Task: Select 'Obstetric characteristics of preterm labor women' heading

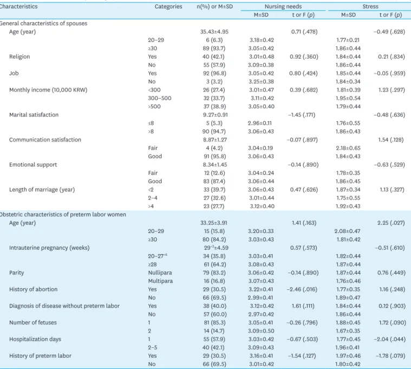Action: pyautogui.click(x=63, y=215)
